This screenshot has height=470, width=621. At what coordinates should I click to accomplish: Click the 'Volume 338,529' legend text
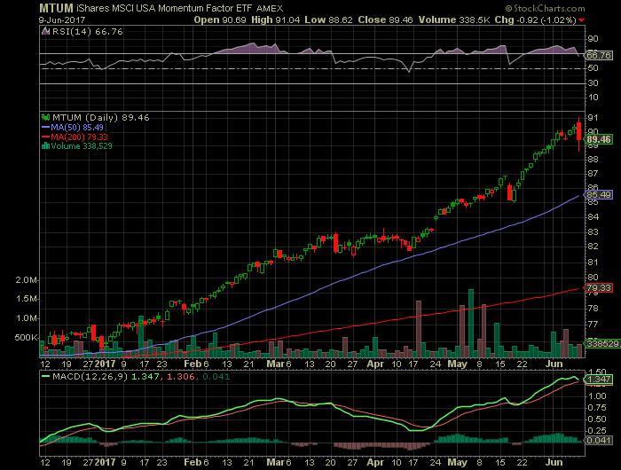82,146
